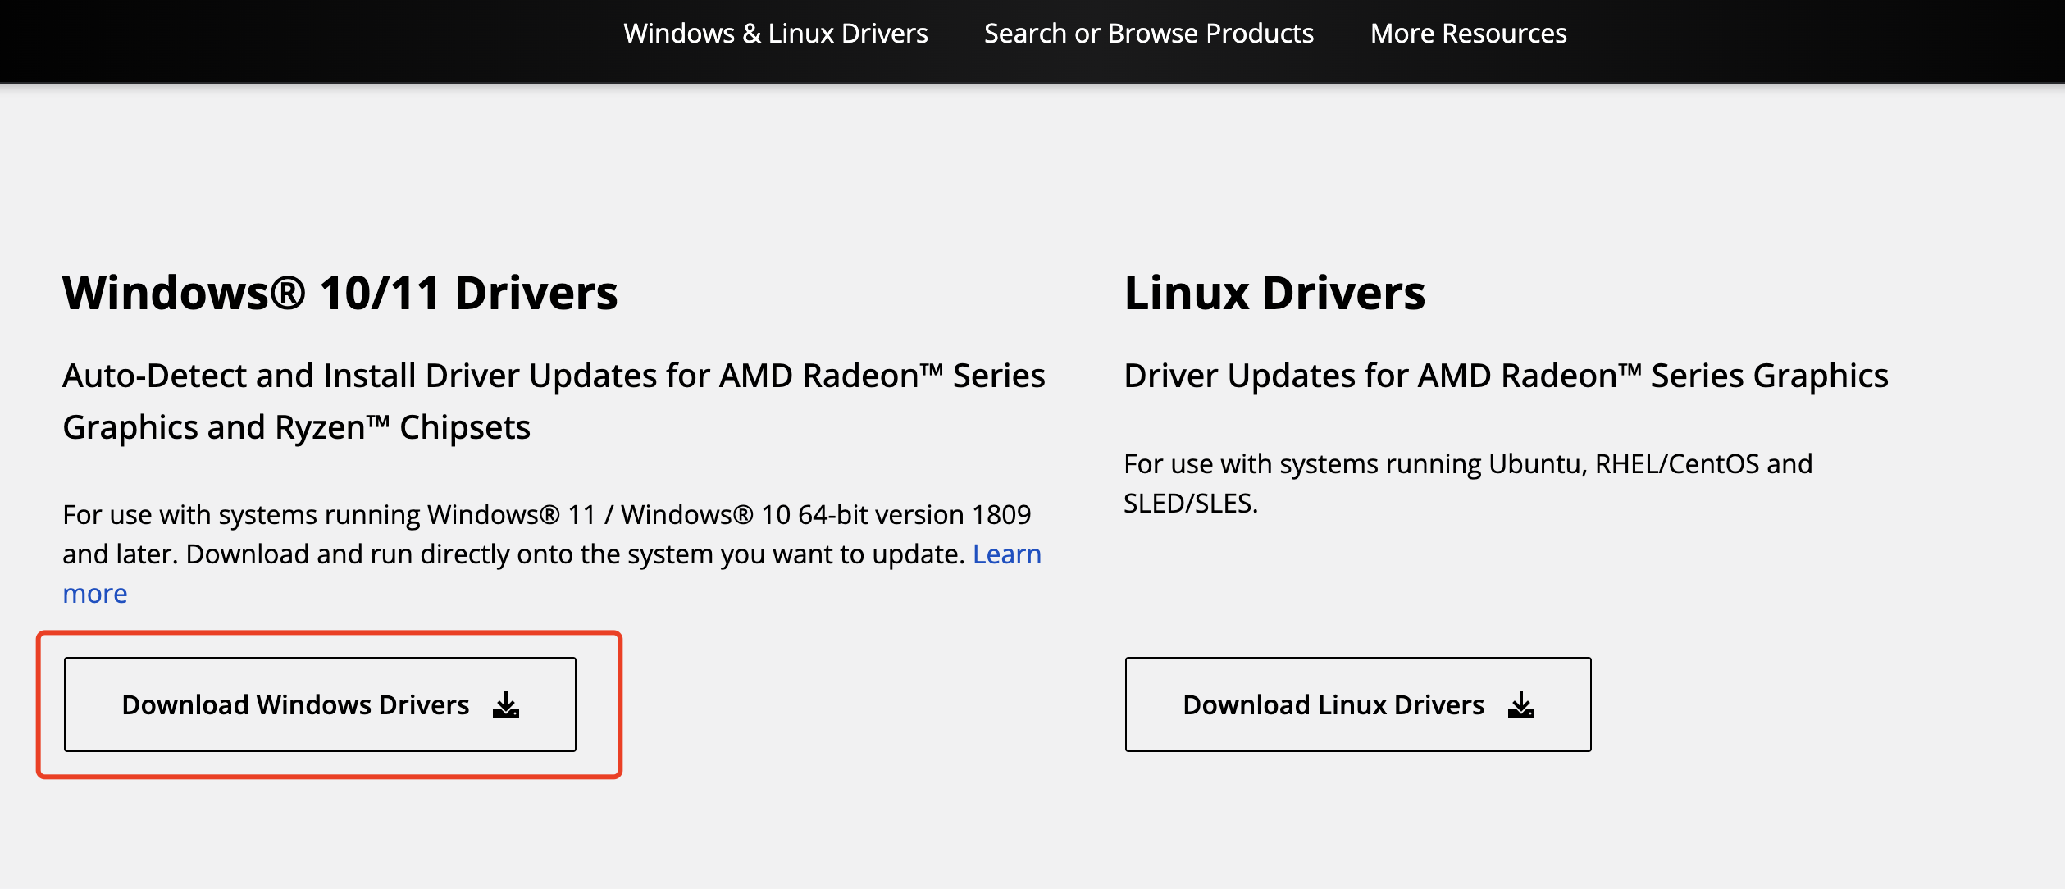Select Search or Browse Products in navigation
Image resolution: width=2065 pixels, height=889 pixels.
click(x=1148, y=34)
